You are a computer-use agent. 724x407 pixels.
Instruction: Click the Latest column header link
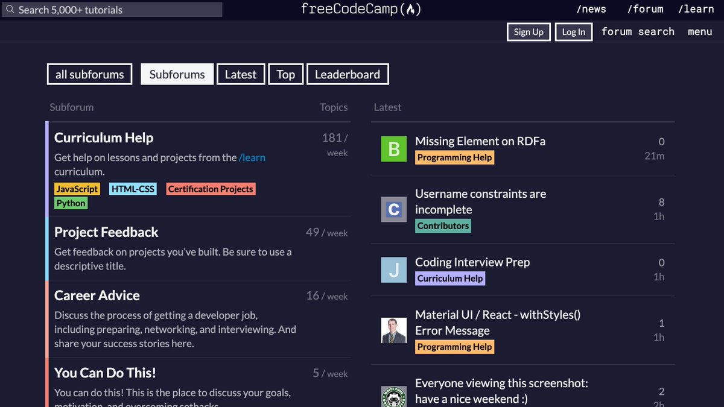point(387,107)
